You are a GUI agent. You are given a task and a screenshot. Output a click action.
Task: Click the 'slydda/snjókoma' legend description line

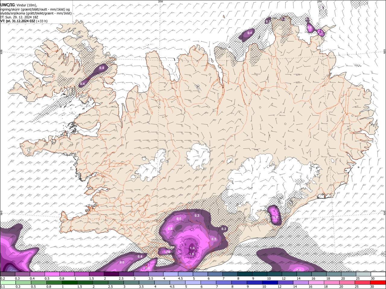pyautogui.click(x=36, y=13)
